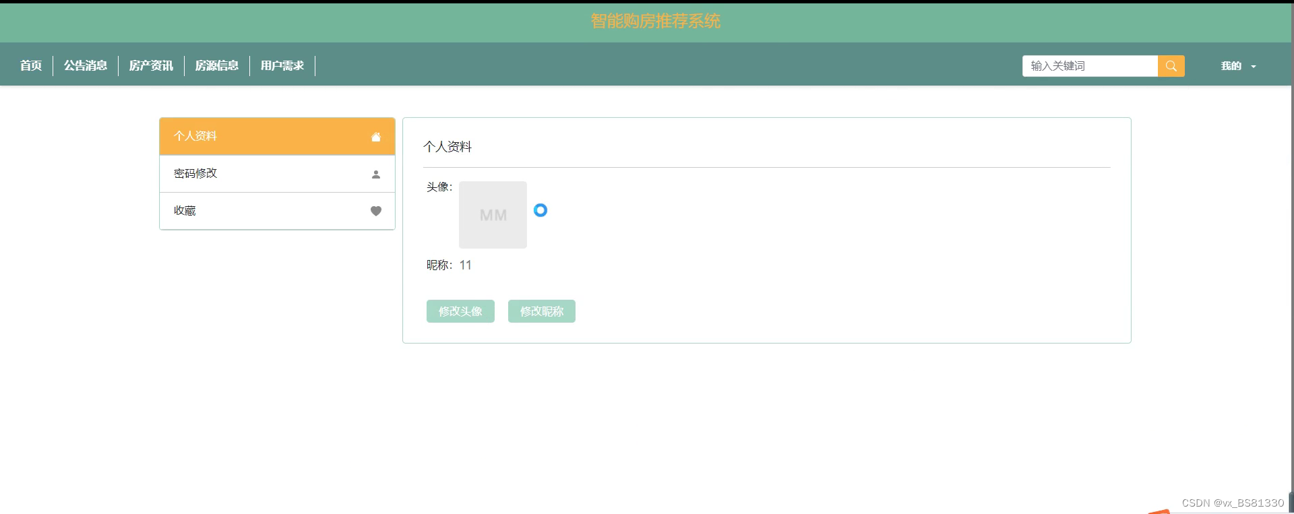Open the 我的 dropdown menu
1294x514 pixels.
1238,66
